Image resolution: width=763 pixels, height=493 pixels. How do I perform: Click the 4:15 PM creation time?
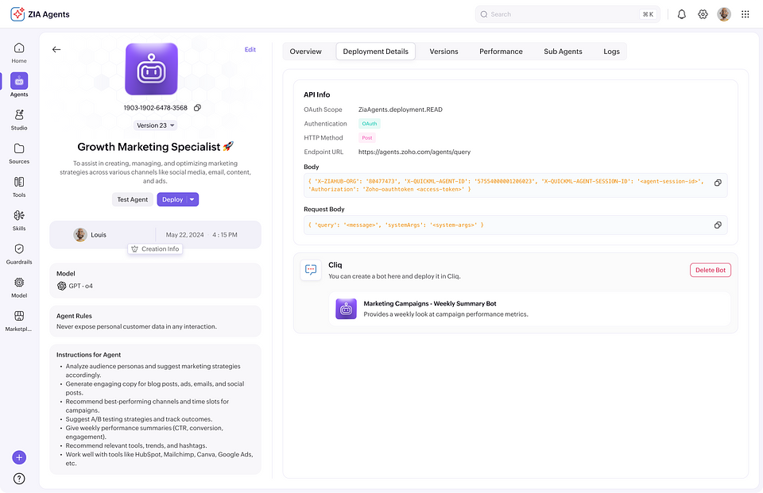click(225, 235)
